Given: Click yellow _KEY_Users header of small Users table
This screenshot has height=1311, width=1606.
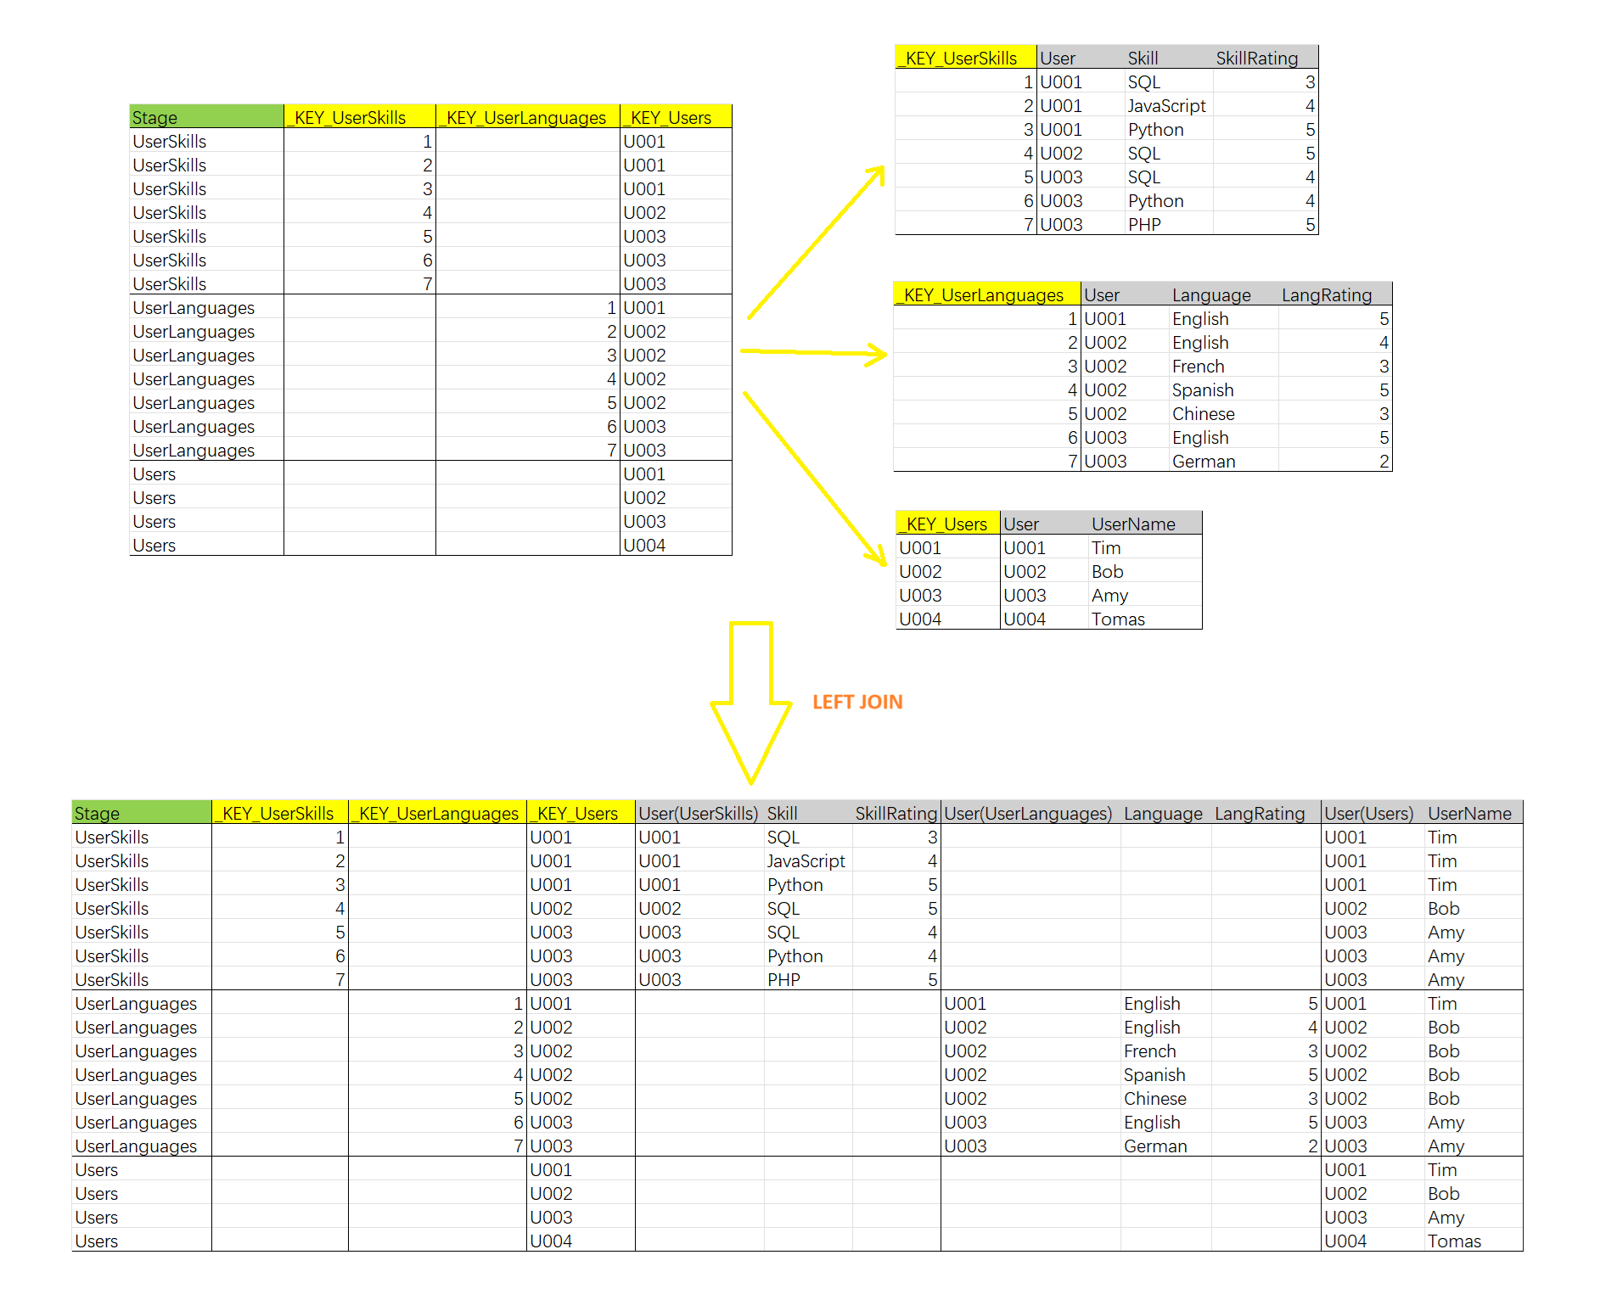Looking at the screenshot, I should [947, 524].
